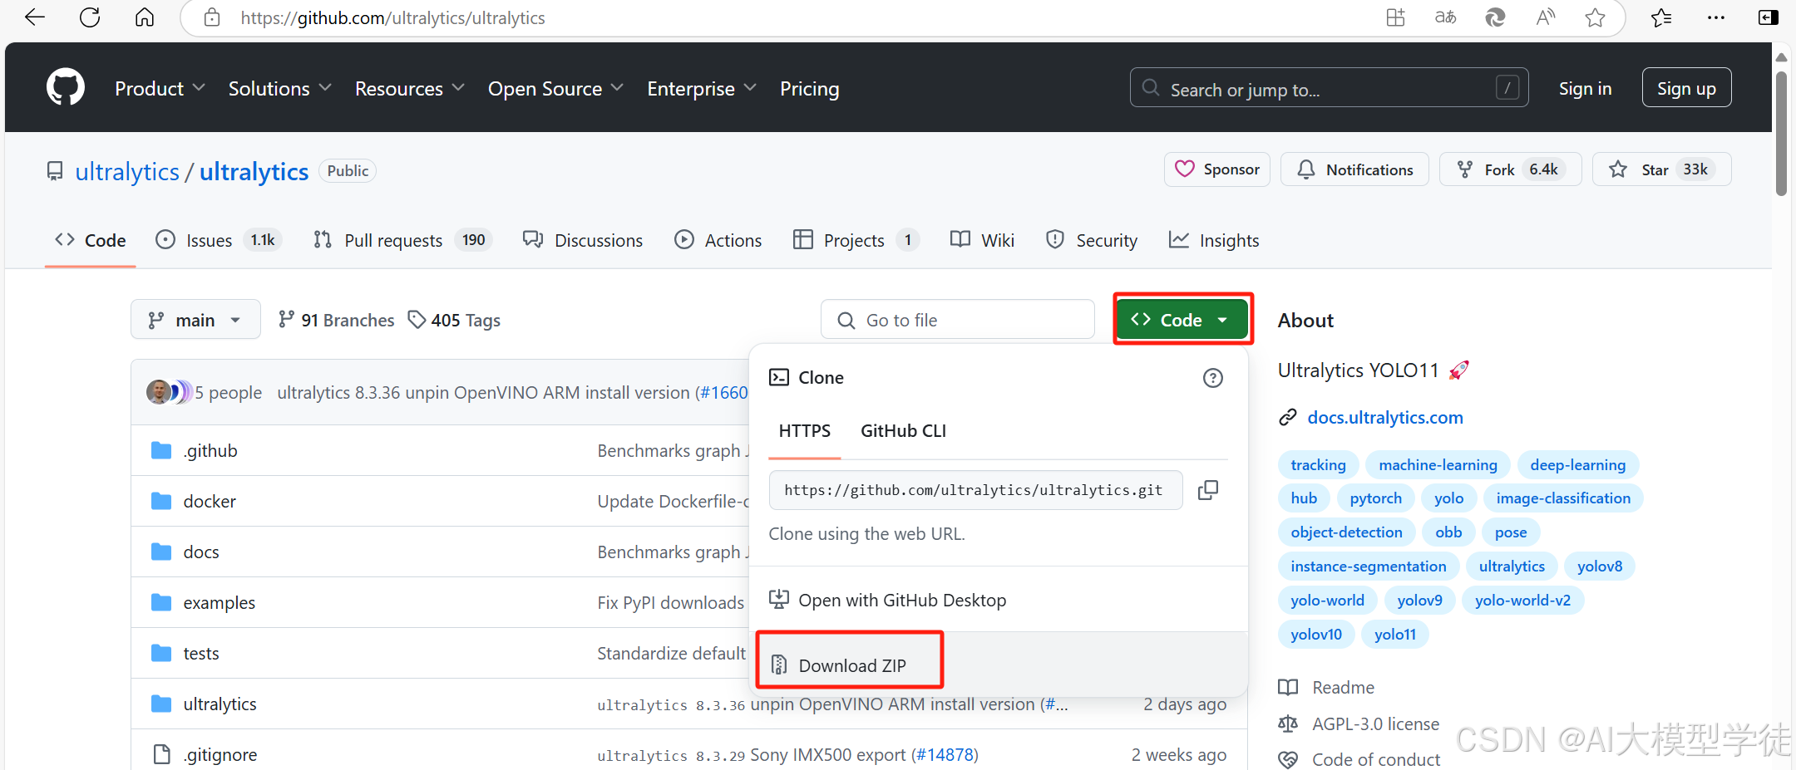Click the ultralytics owner link in breadcrumb
The width and height of the screenshot is (1796, 770).
[127, 171]
